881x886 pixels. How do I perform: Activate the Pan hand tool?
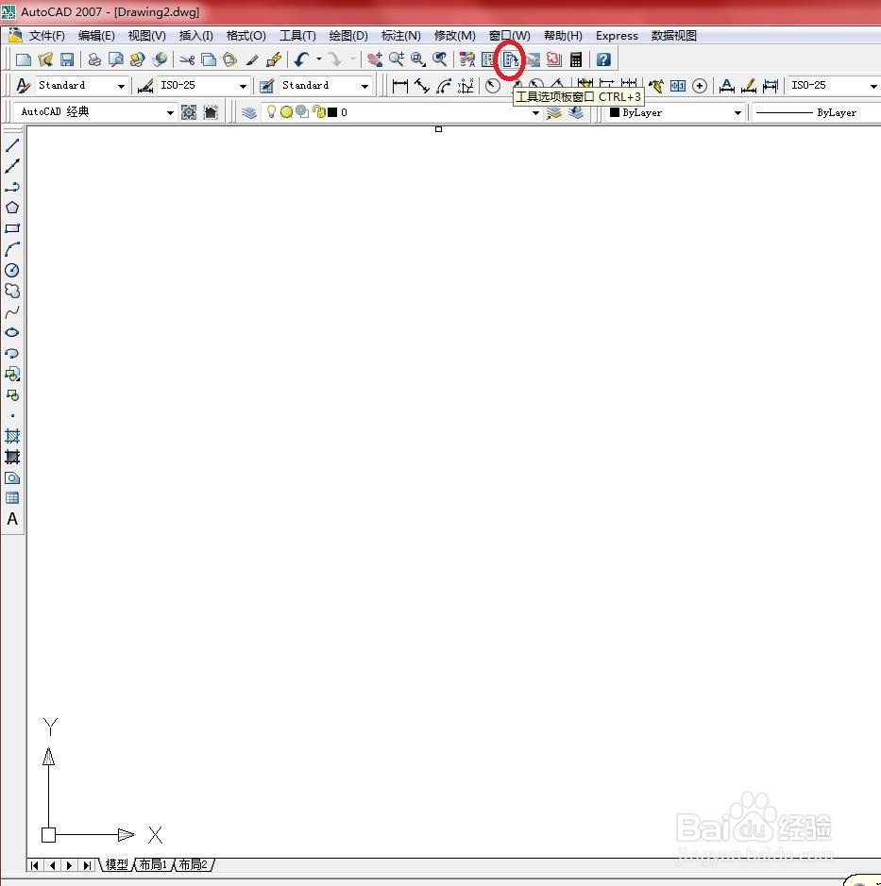(374, 59)
